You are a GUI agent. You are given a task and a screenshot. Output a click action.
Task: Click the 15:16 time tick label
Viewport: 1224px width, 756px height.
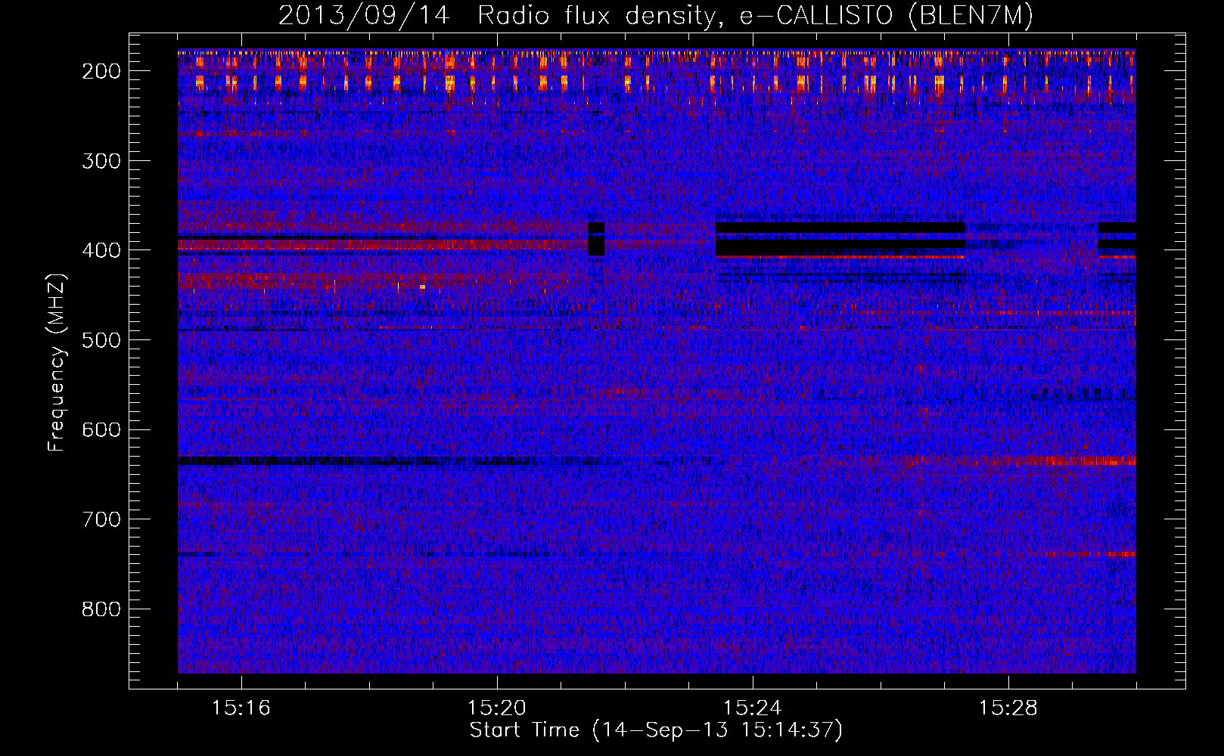pyautogui.click(x=241, y=708)
